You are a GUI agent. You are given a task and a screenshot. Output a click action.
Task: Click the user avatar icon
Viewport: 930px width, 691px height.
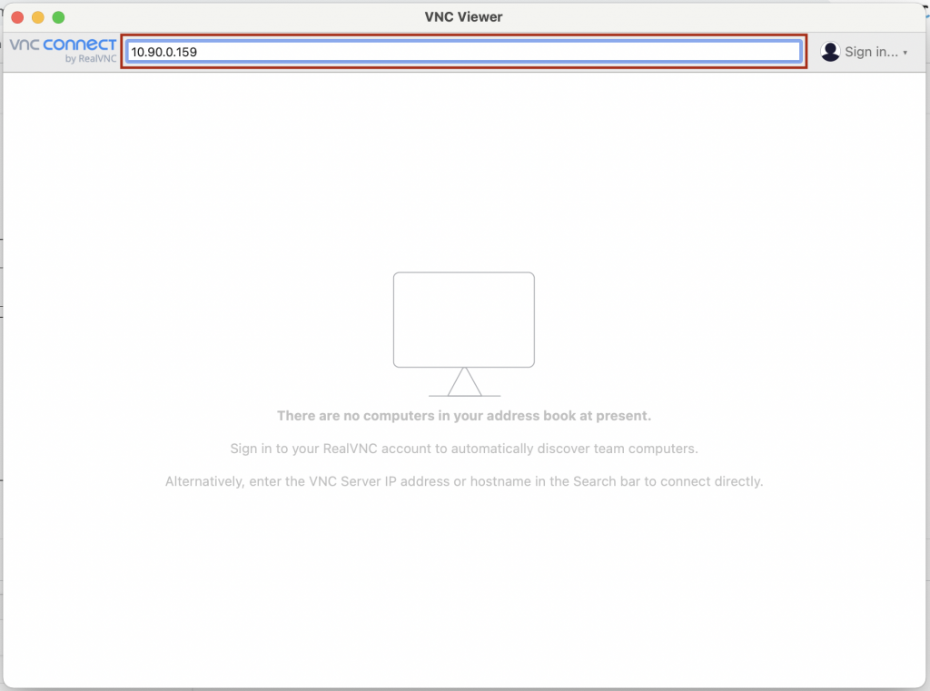pyautogui.click(x=830, y=52)
